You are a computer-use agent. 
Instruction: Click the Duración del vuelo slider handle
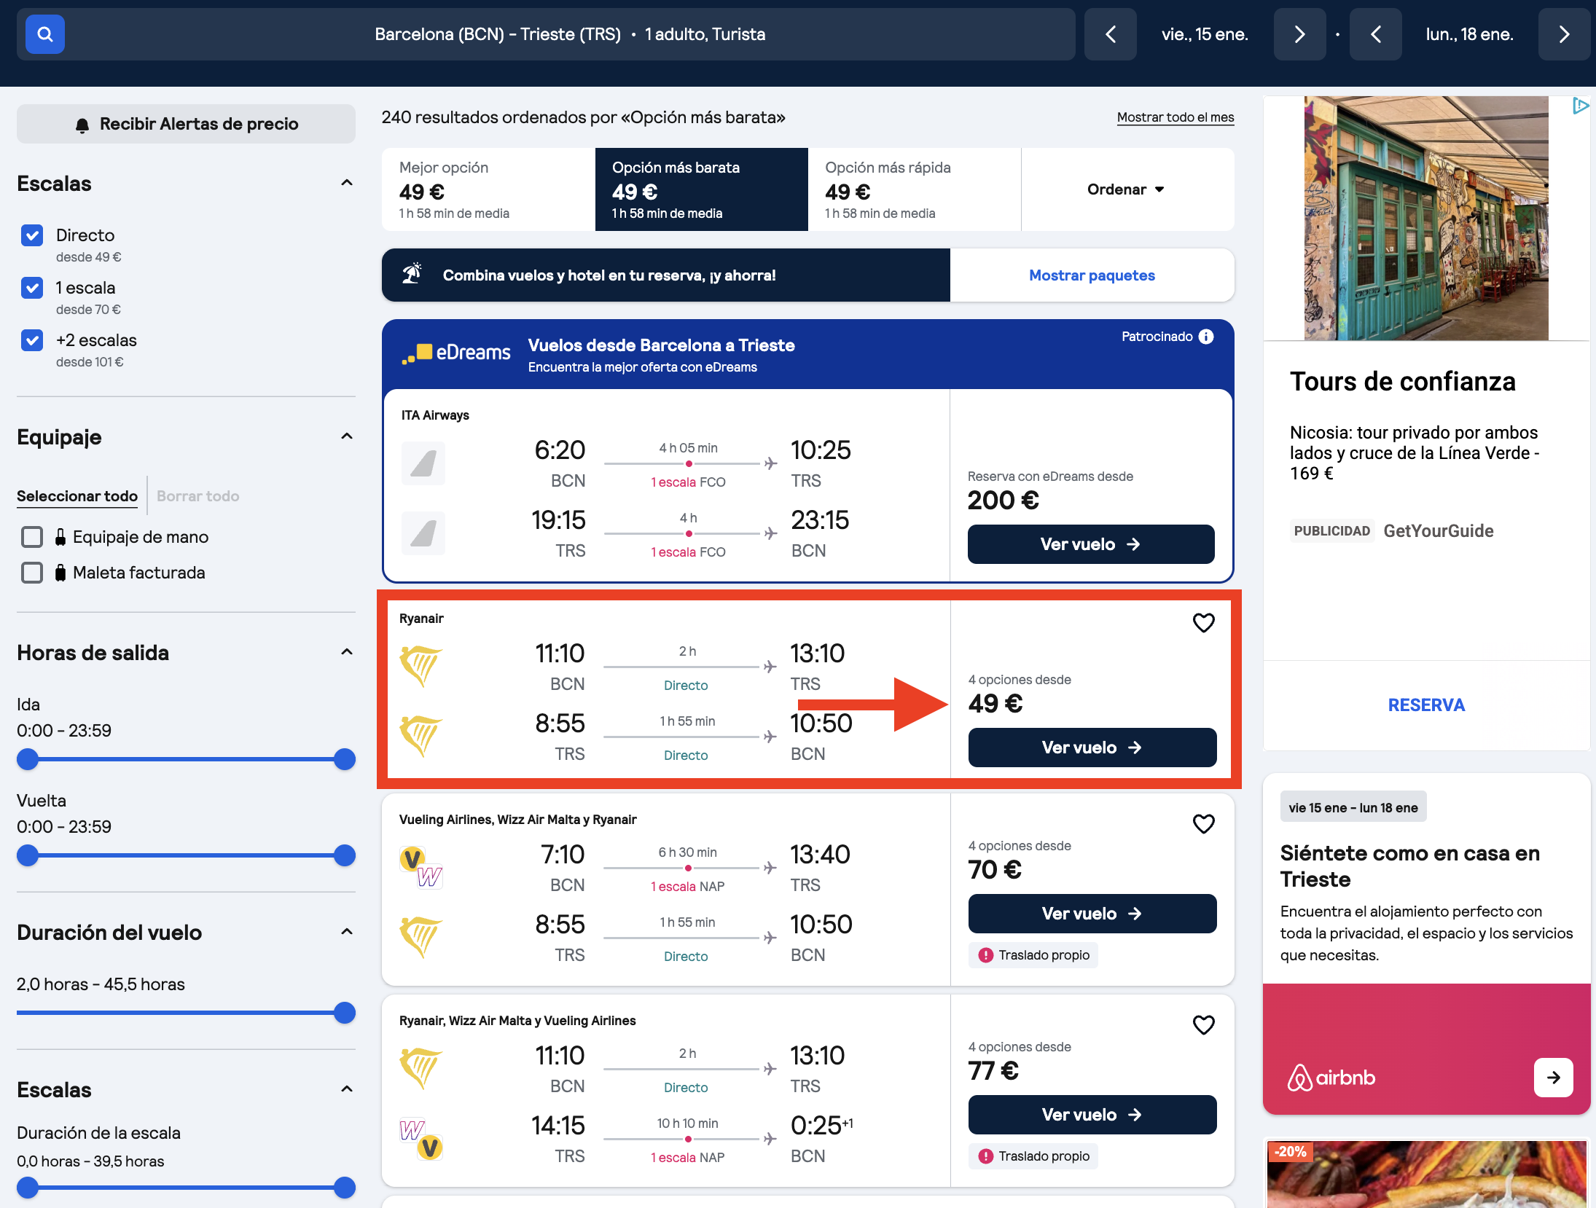344,1013
